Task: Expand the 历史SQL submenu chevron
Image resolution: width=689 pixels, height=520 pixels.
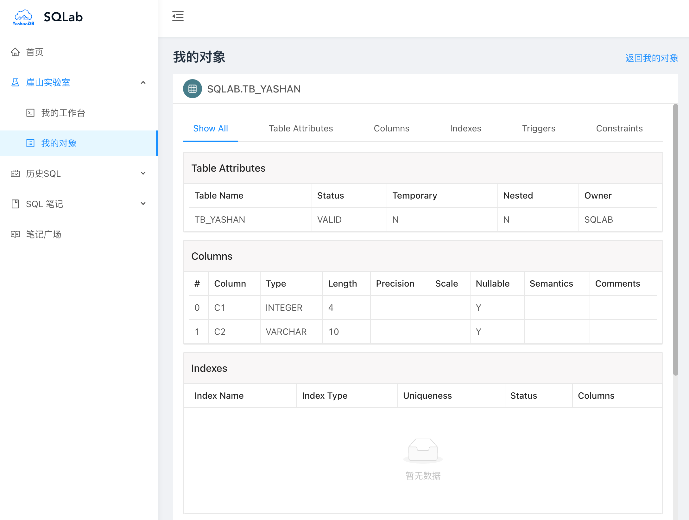Action: 143,173
